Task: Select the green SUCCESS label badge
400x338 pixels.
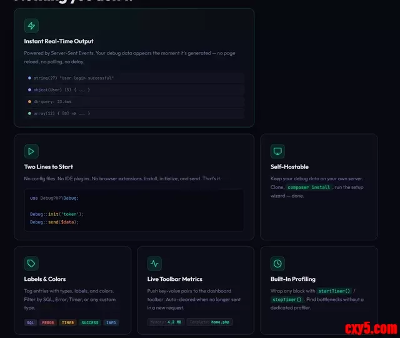Action: click(89, 323)
